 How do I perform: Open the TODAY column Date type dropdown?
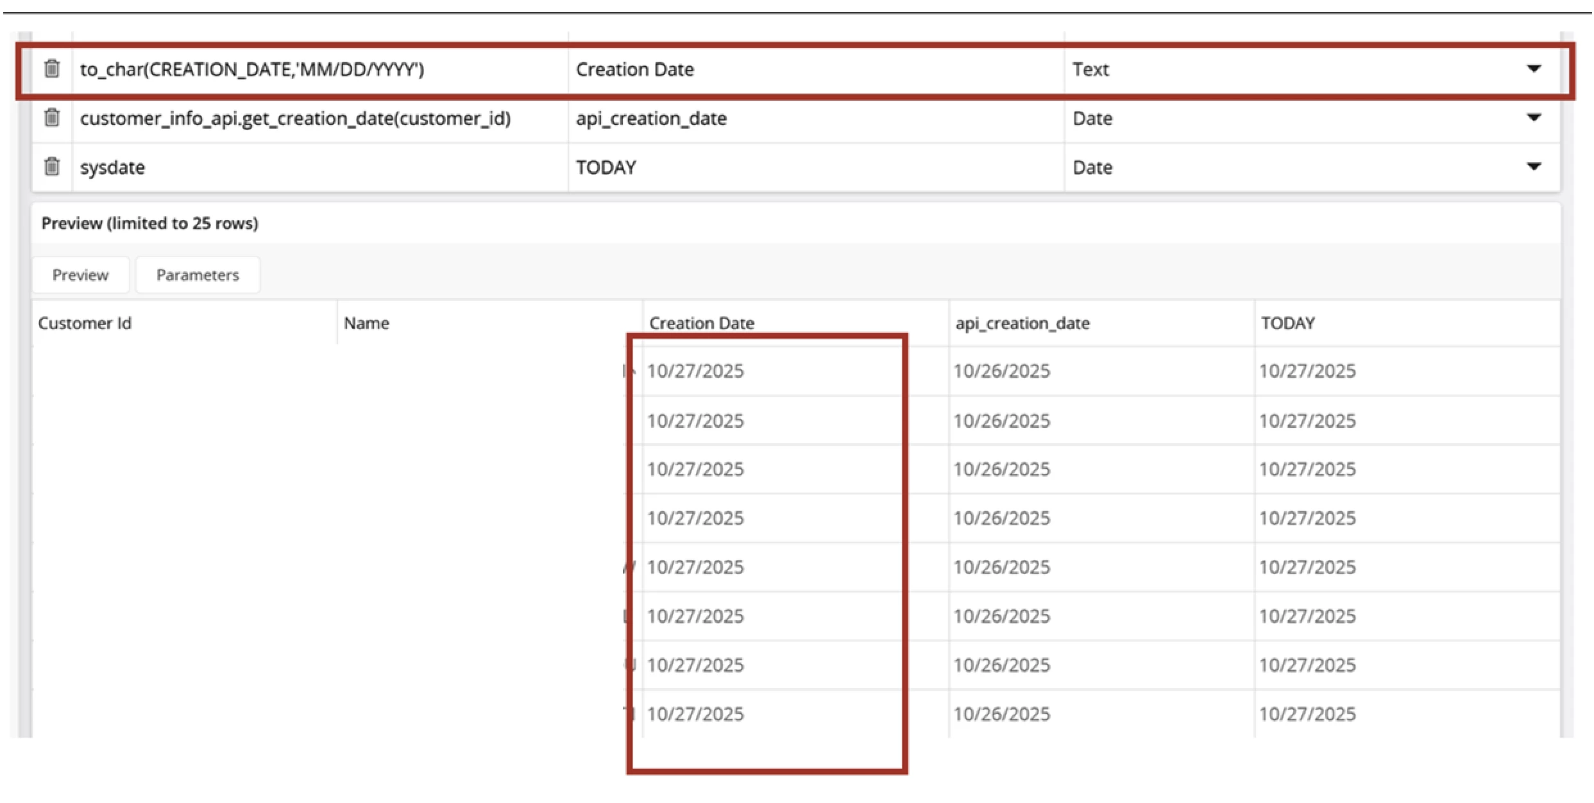coord(1532,167)
